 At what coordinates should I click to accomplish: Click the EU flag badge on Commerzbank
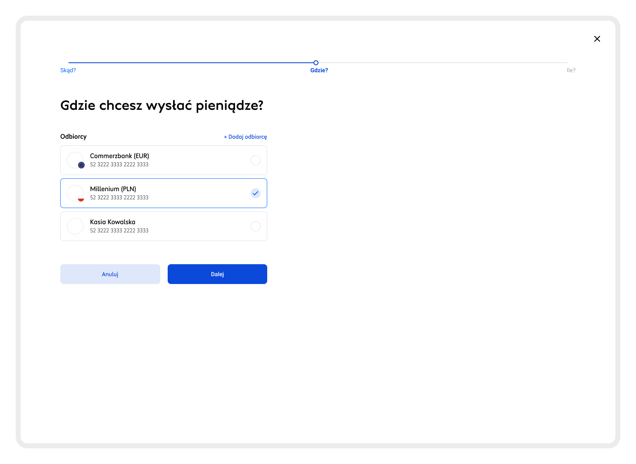81,165
